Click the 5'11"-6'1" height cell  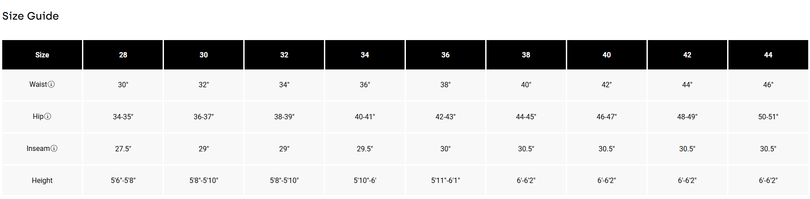click(x=446, y=181)
